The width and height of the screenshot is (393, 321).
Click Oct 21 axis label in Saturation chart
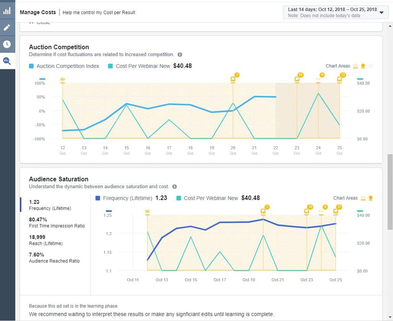278,280
